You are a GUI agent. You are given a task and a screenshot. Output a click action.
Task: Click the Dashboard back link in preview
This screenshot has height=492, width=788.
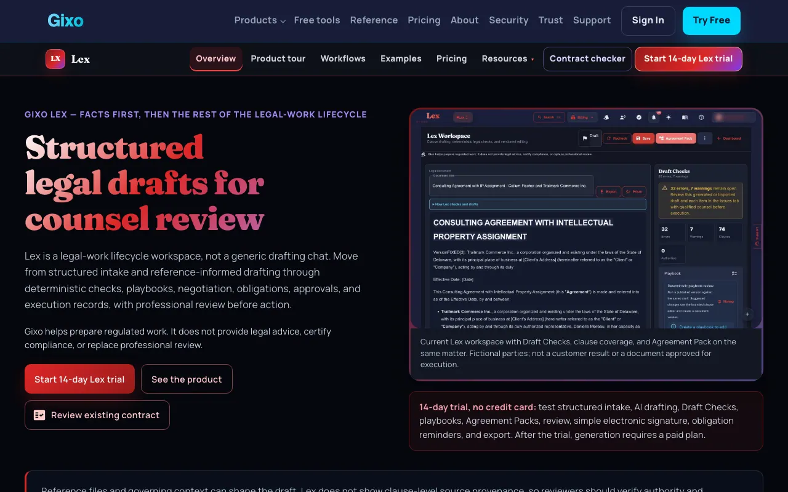point(729,138)
